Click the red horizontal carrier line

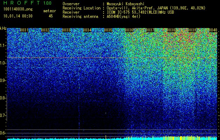pyautogui.click(x=112, y=58)
